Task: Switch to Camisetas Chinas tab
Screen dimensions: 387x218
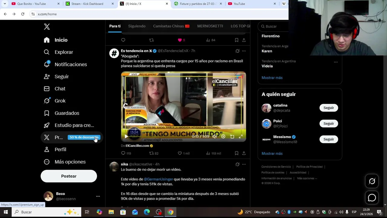Action: pyautogui.click(x=171, y=26)
